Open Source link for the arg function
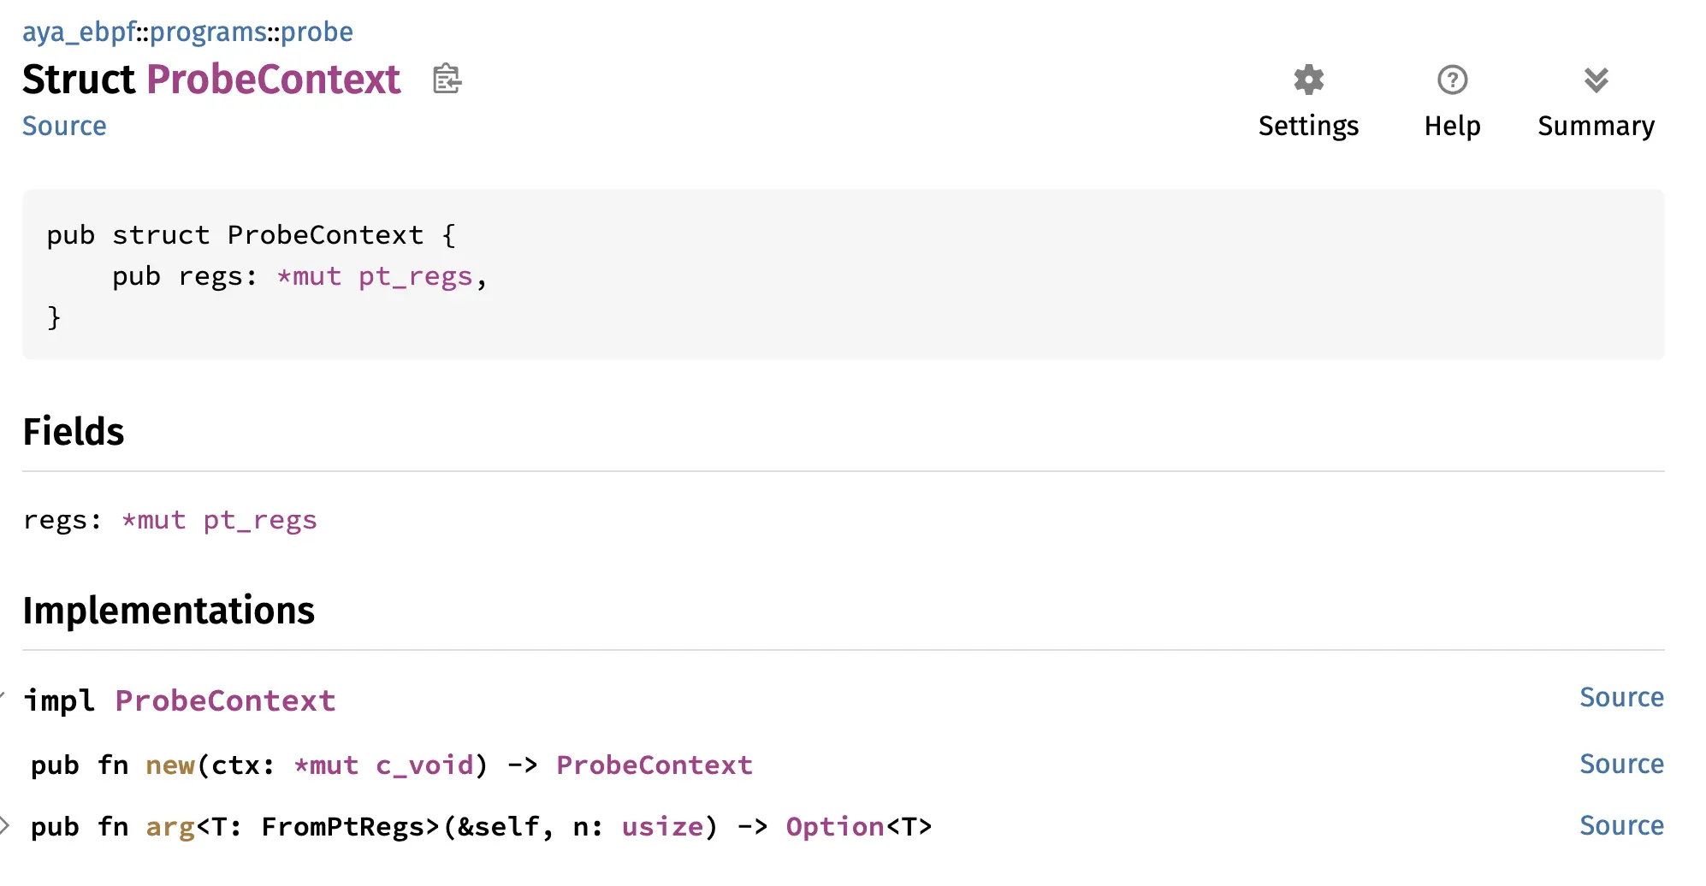This screenshot has height=886, width=1706. (1621, 825)
